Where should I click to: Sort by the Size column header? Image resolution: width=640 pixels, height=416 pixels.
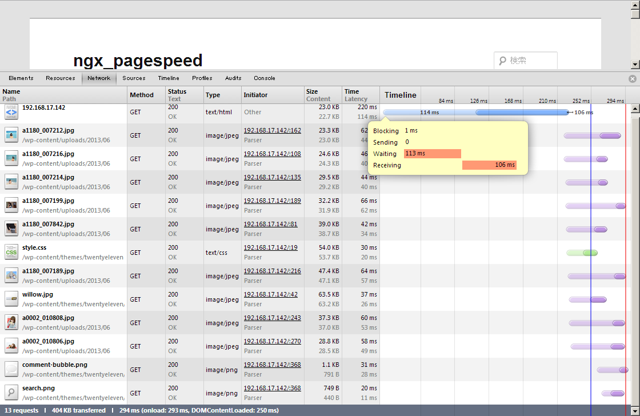tap(323, 95)
